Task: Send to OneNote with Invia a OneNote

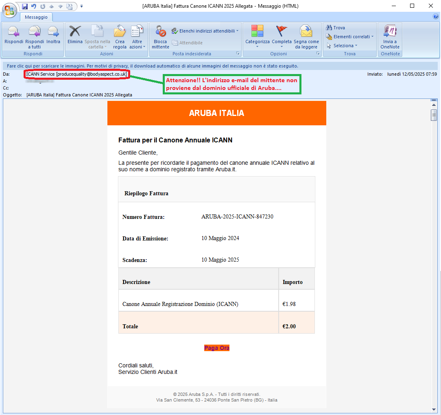Action: coord(390,37)
